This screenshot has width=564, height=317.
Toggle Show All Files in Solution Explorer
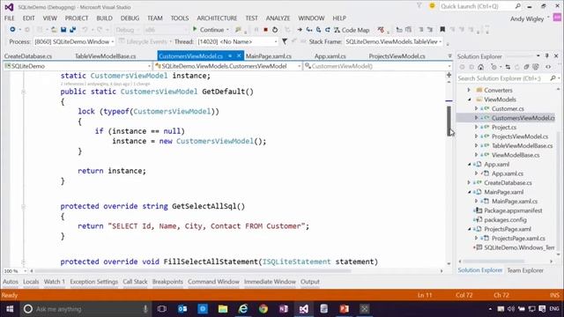click(536, 67)
